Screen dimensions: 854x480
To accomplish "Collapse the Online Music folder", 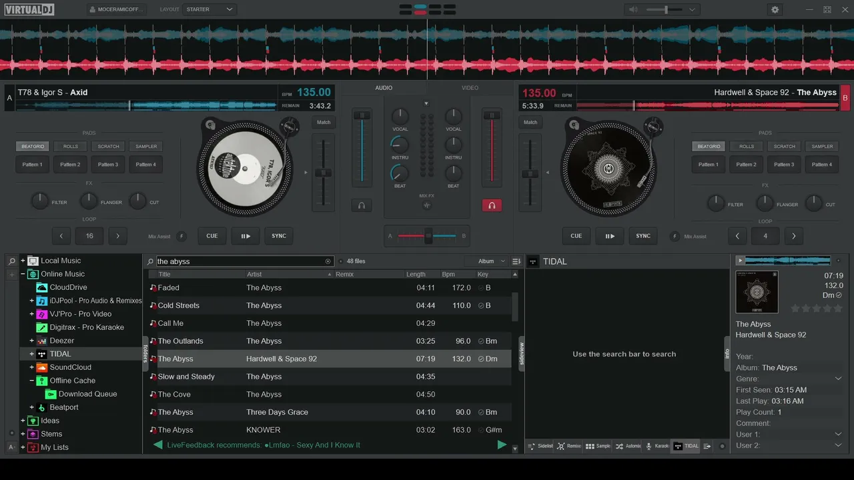I will point(23,274).
